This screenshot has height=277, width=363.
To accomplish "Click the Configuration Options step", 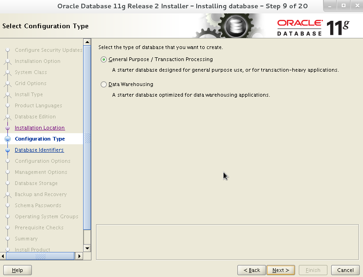I will [x=42, y=161].
